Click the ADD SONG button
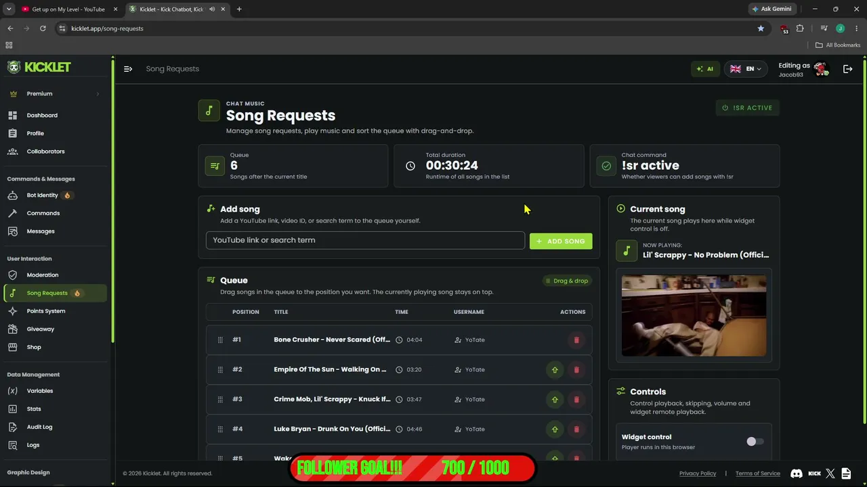Image resolution: width=867 pixels, height=487 pixels. [561, 241]
